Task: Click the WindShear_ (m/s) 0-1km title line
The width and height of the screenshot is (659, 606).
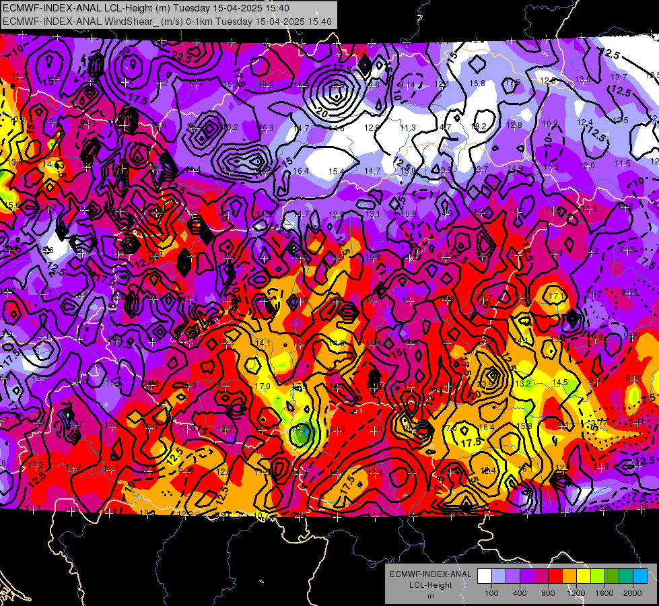Action: tap(167, 22)
